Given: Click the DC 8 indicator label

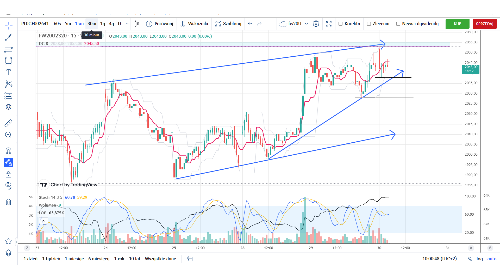Looking at the screenshot, I should tap(43, 44).
